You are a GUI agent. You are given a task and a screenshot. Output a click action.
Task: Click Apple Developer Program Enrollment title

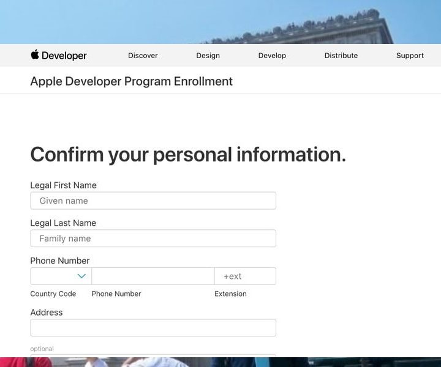[x=131, y=81]
